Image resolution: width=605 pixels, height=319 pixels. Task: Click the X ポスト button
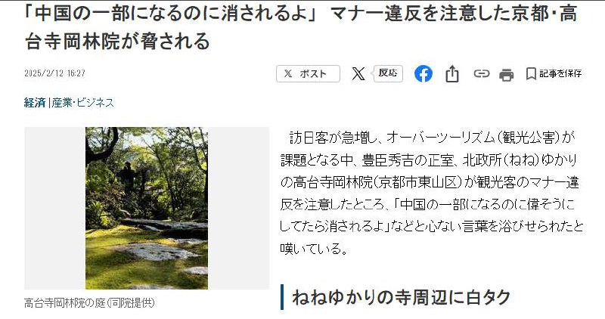coord(308,73)
